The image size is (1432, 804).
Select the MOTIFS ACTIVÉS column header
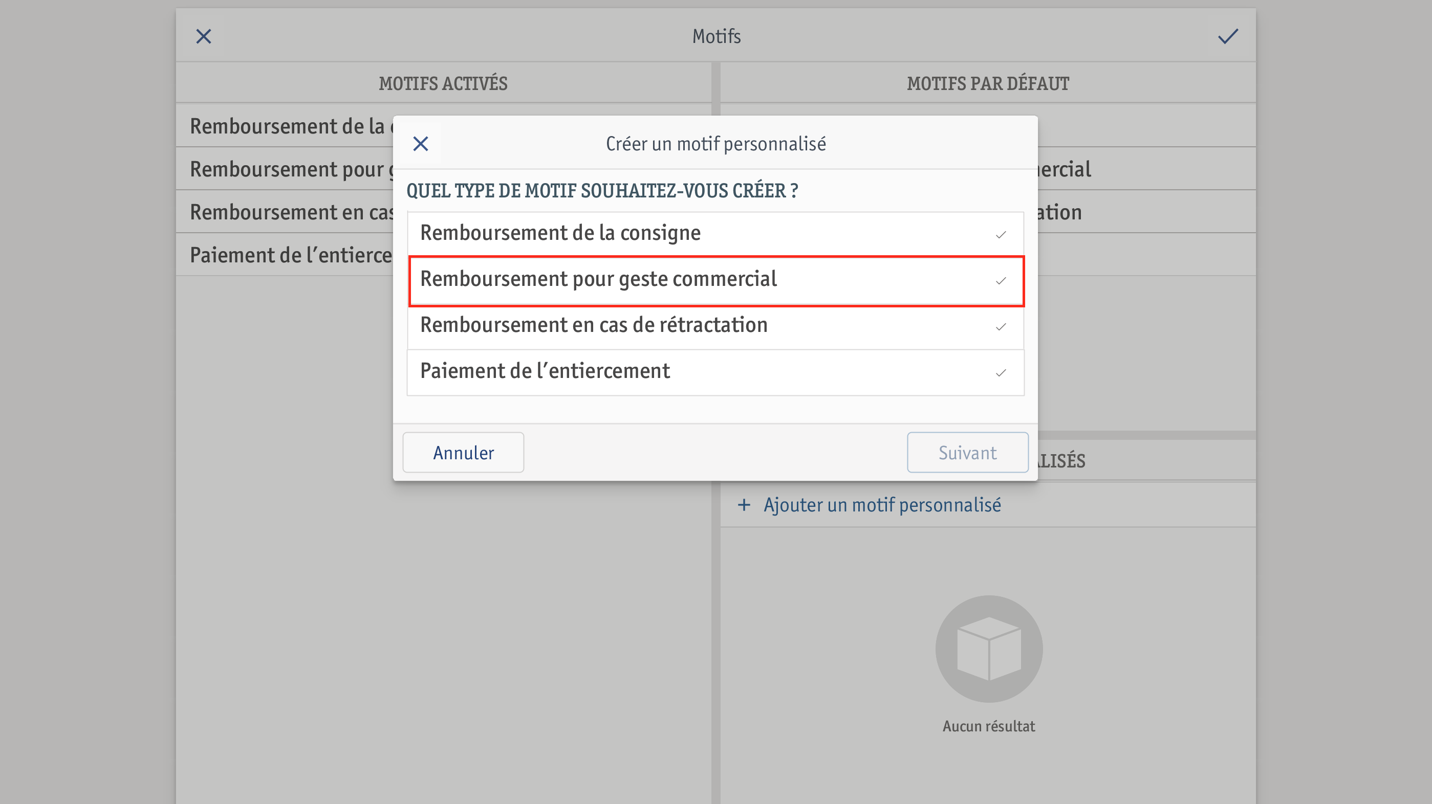tap(443, 83)
